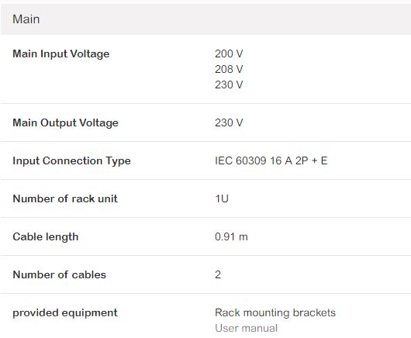
Task: Select the Number of rack unit label
Action: tap(65, 198)
